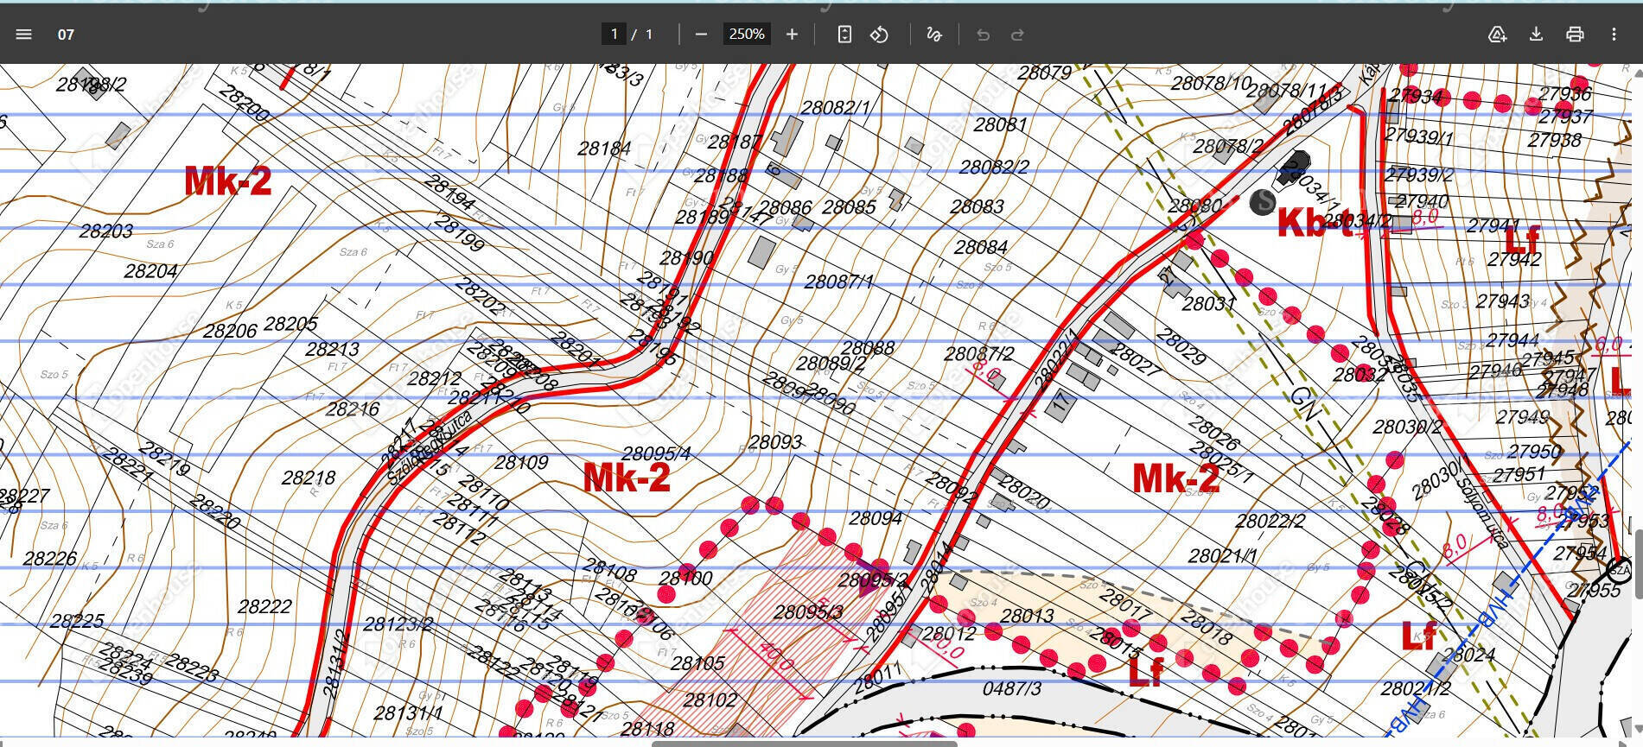The width and height of the screenshot is (1643, 747).
Task: Click parcel number 28093
Action: (x=775, y=441)
